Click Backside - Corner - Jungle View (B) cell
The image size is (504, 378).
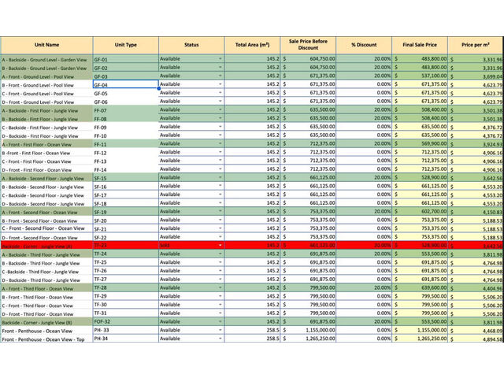(46, 322)
